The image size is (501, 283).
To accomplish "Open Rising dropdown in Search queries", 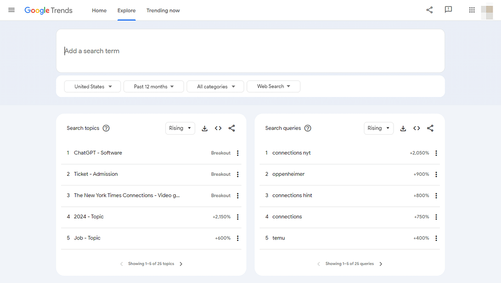I will [x=379, y=128].
